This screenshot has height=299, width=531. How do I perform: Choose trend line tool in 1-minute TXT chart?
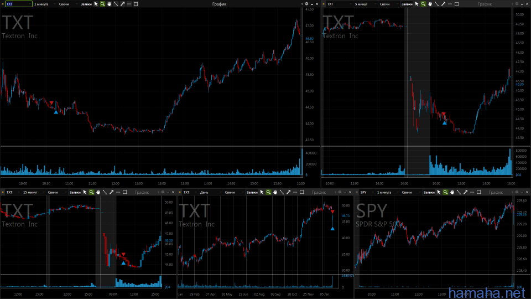pyautogui.click(x=116, y=4)
